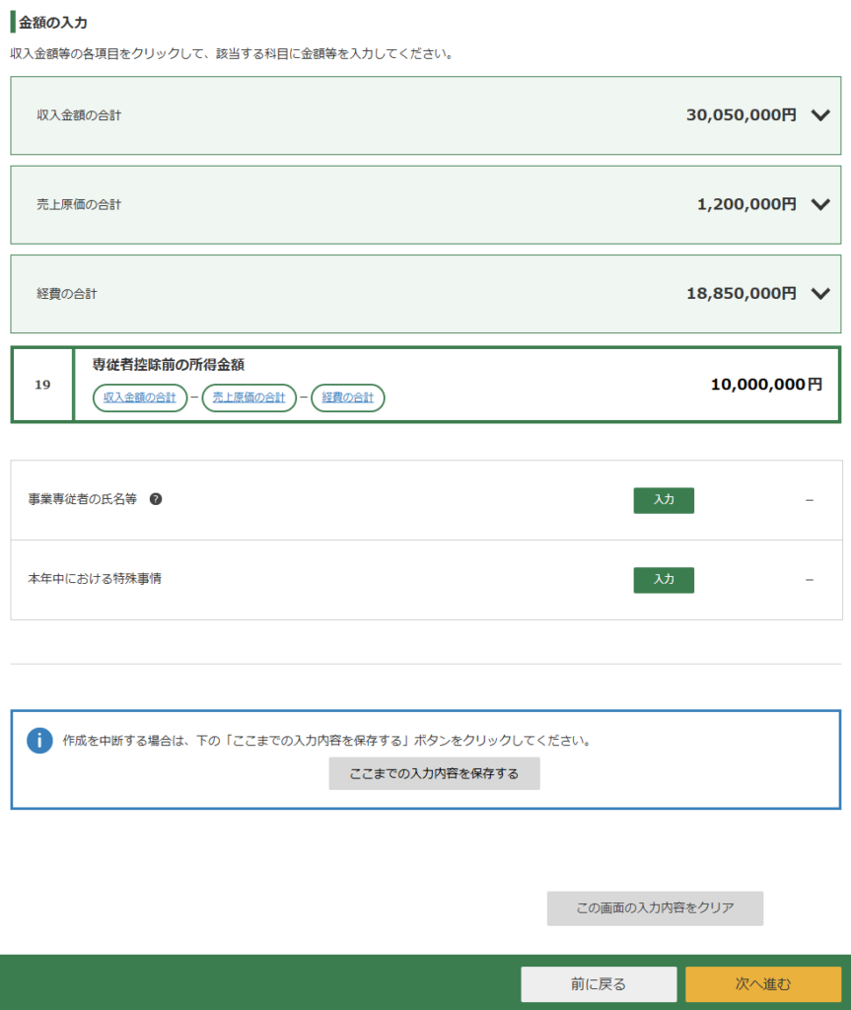Open the 収入金額の合計 pill link
851x1010 pixels.
point(140,397)
